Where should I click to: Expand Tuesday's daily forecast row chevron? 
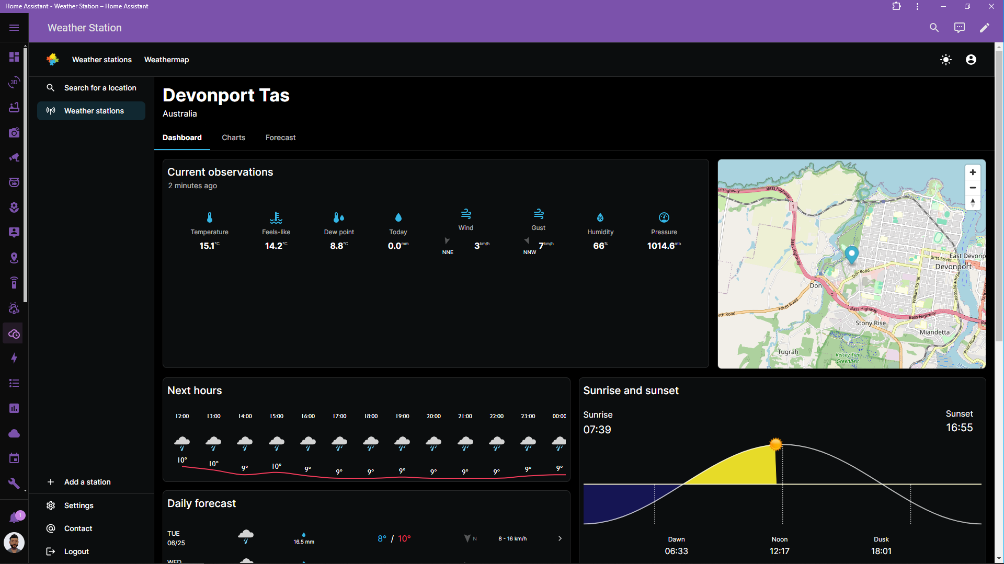point(560,538)
